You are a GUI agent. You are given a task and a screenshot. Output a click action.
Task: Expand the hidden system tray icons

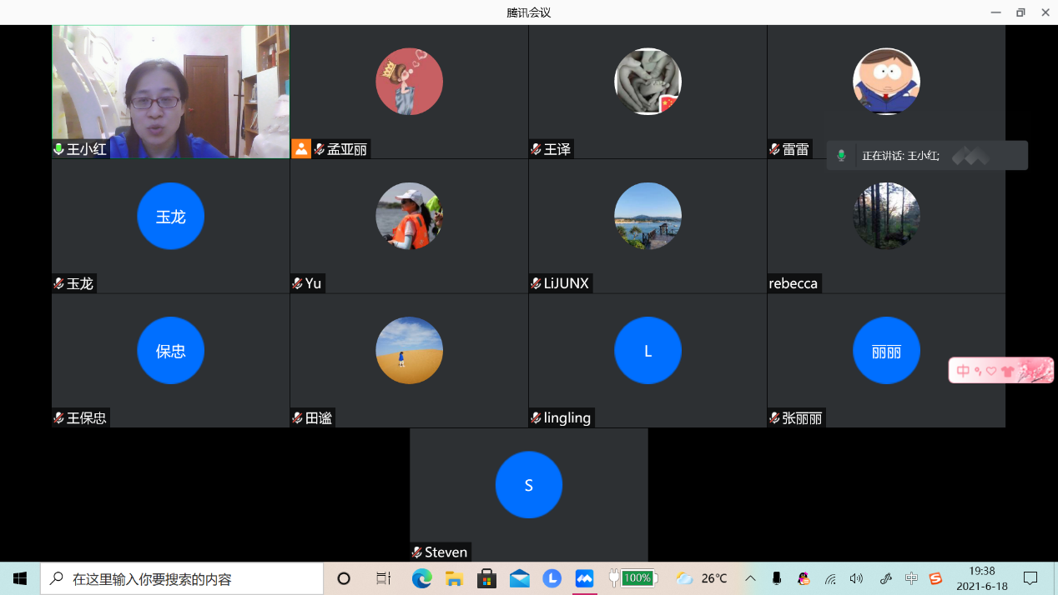click(750, 578)
